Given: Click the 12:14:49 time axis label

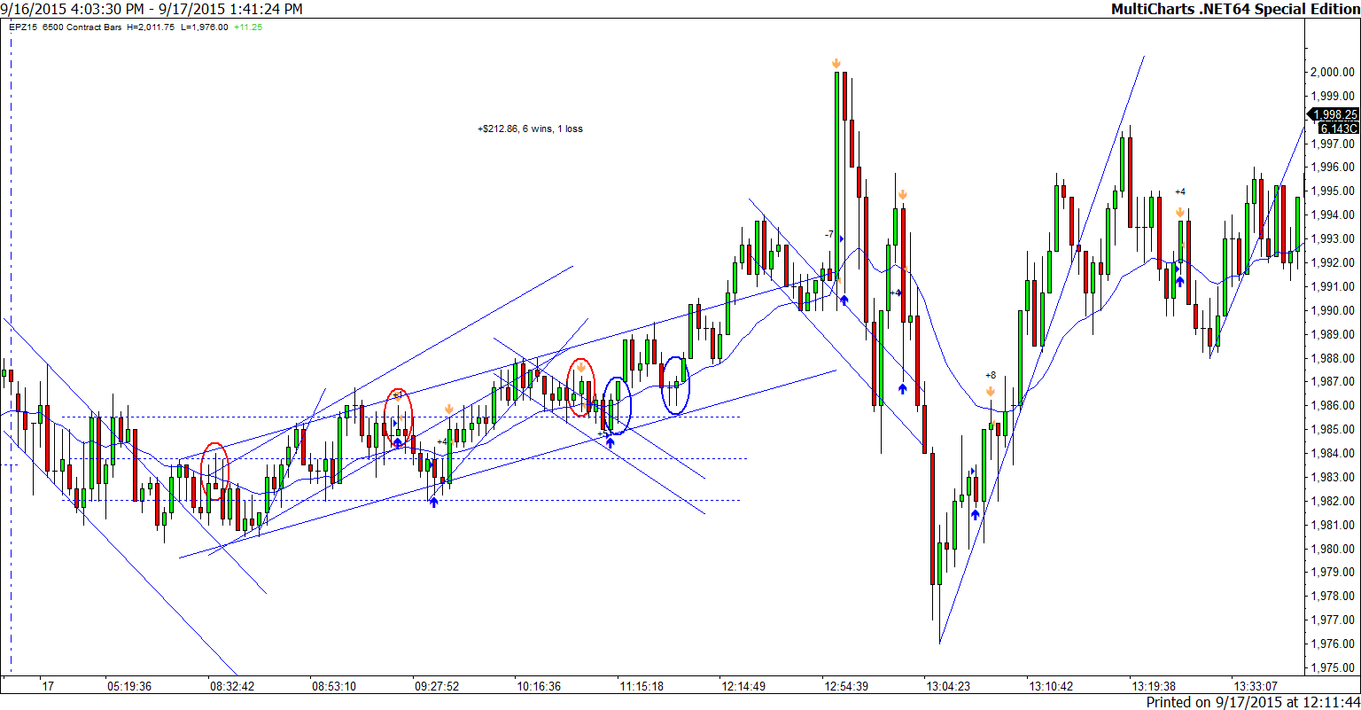Looking at the screenshot, I should pyautogui.click(x=743, y=686).
